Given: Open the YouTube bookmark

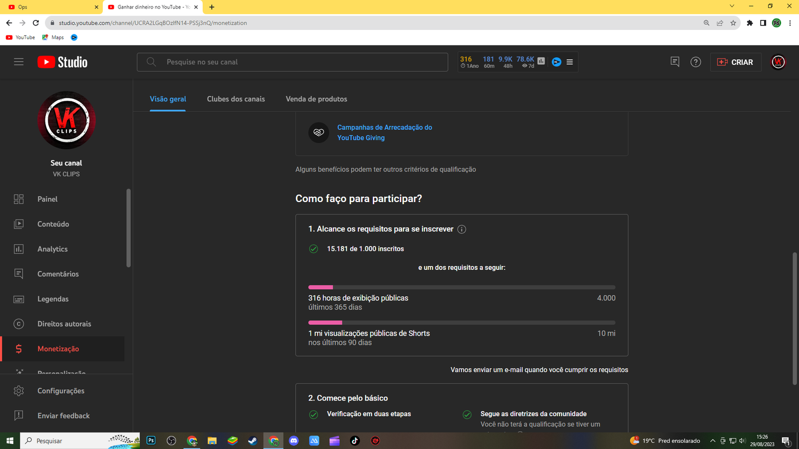Looking at the screenshot, I should point(20,37).
